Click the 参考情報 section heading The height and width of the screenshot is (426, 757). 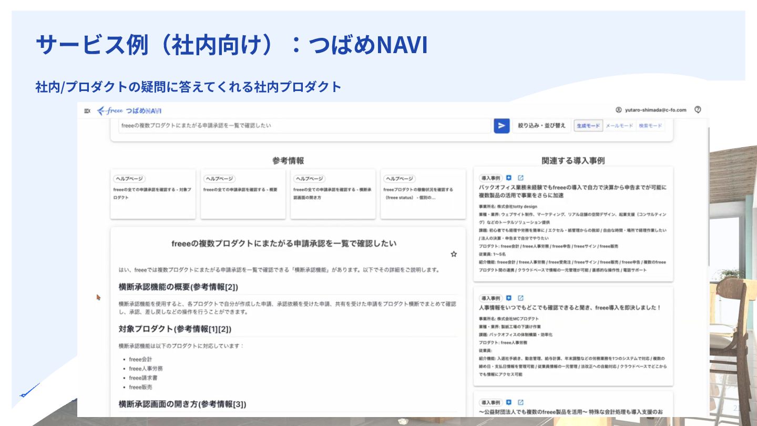pyautogui.click(x=288, y=161)
